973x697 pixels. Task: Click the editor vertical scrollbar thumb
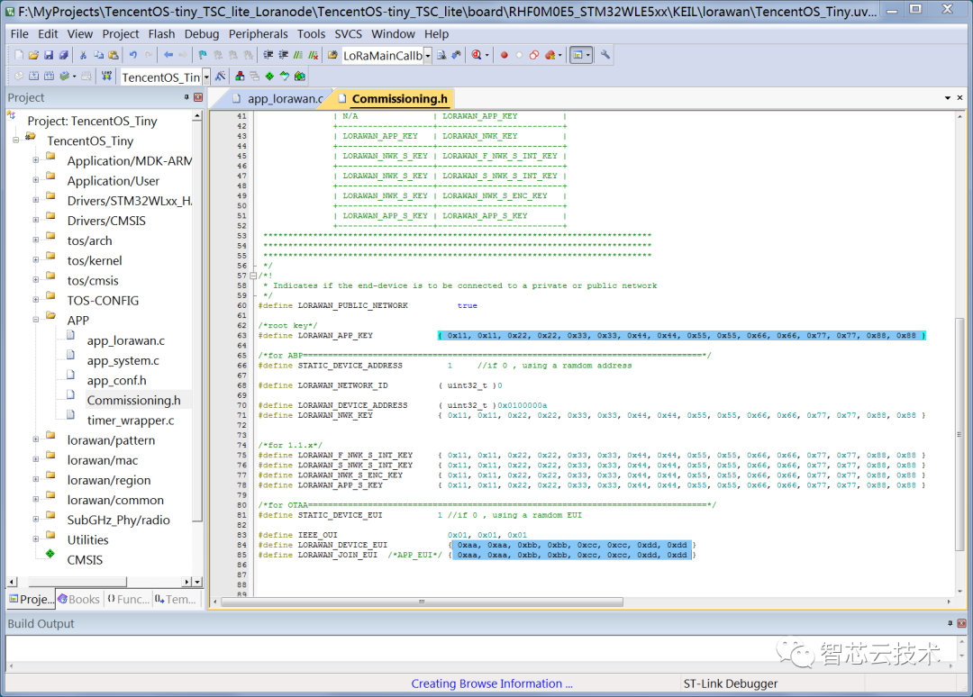pos(959,434)
